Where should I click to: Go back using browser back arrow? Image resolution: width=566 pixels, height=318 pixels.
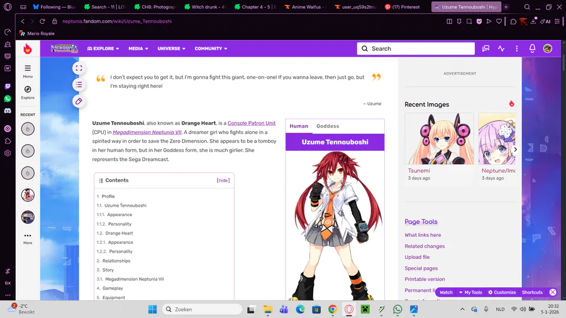[x=23, y=21]
